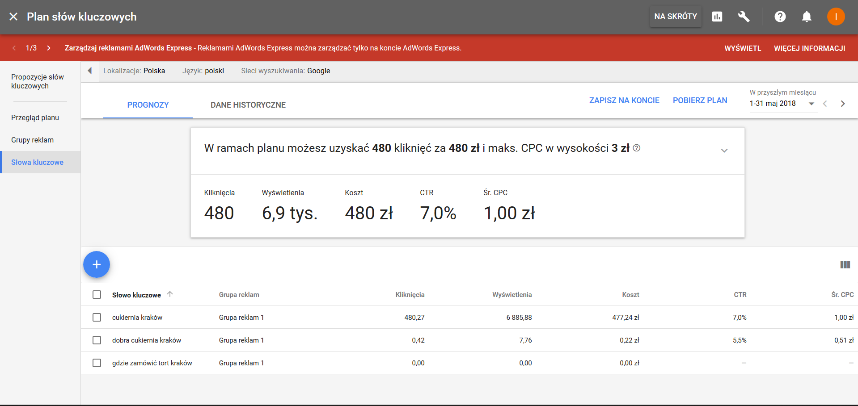Toggle the select-all keywords checkbox
858x406 pixels.
click(97, 295)
